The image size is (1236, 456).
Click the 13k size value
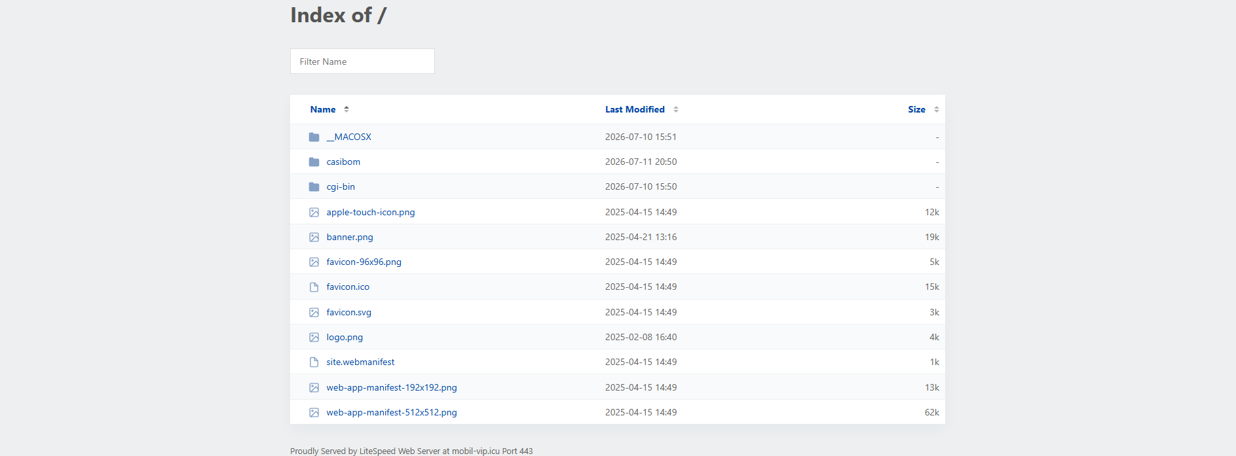pyautogui.click(x=932, y=387)
